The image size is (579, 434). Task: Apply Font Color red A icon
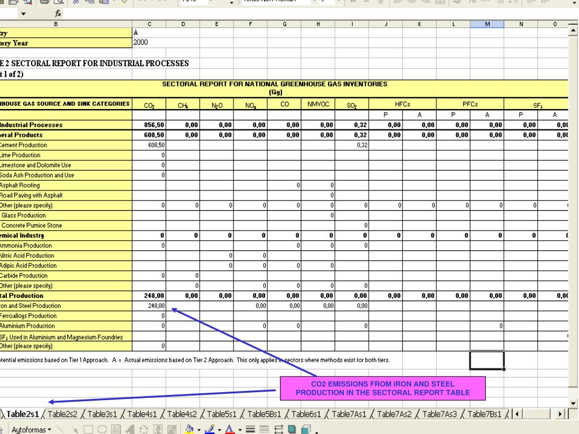tap(230, 429)
